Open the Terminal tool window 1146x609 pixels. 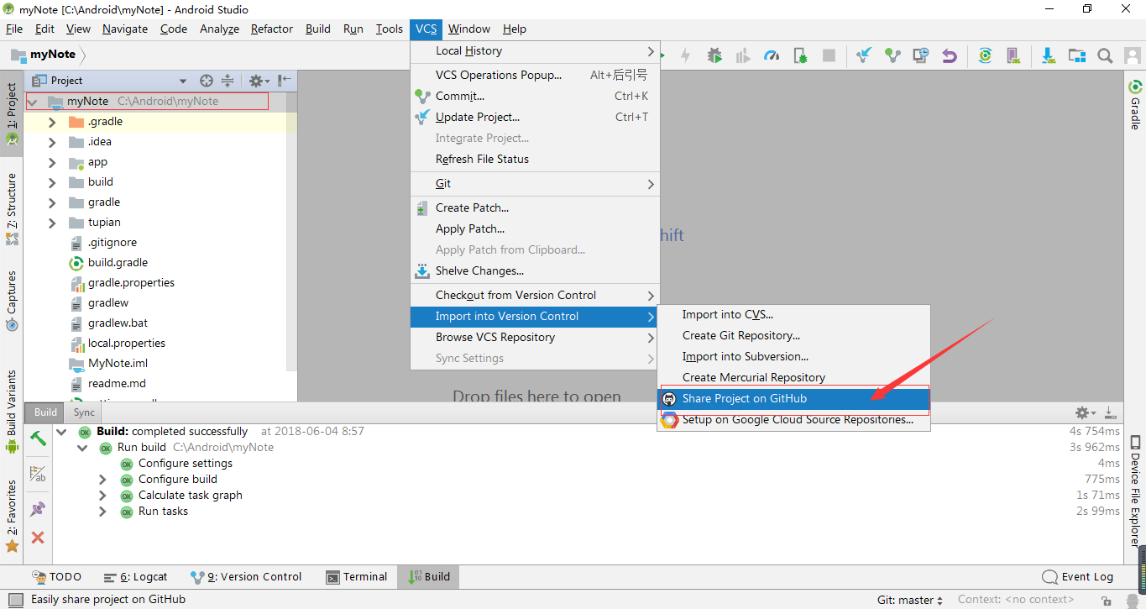click(357, 577)
